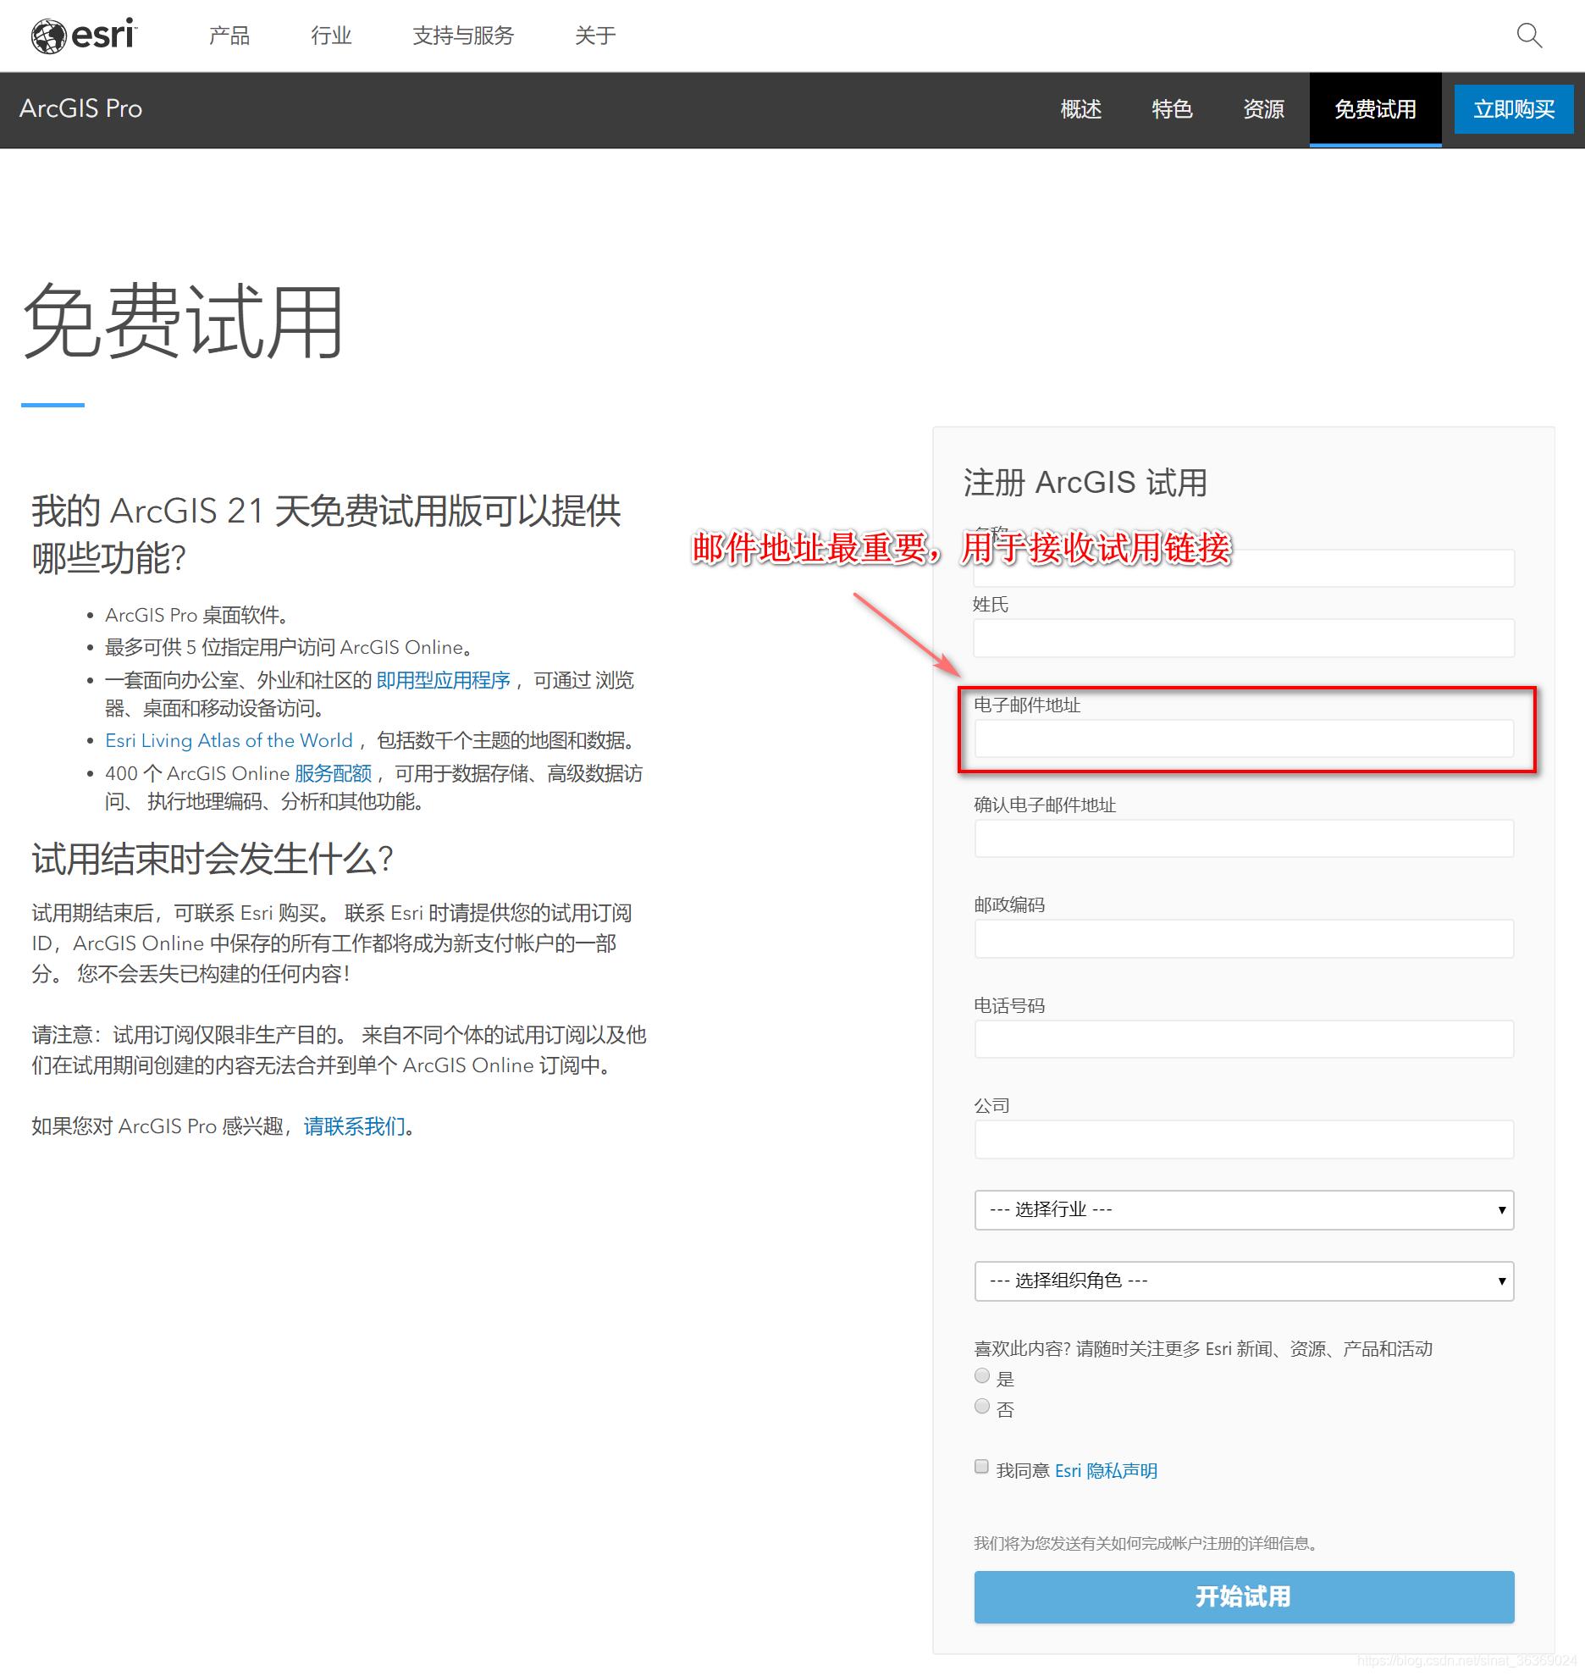Click the 电子邮件地址 input field
Image resolution: width=1585 pixels, height=1676 pixels.
point(1243,739)
